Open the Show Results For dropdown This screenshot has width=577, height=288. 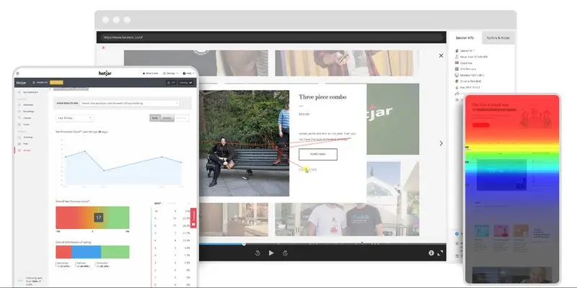click(130, 104)
